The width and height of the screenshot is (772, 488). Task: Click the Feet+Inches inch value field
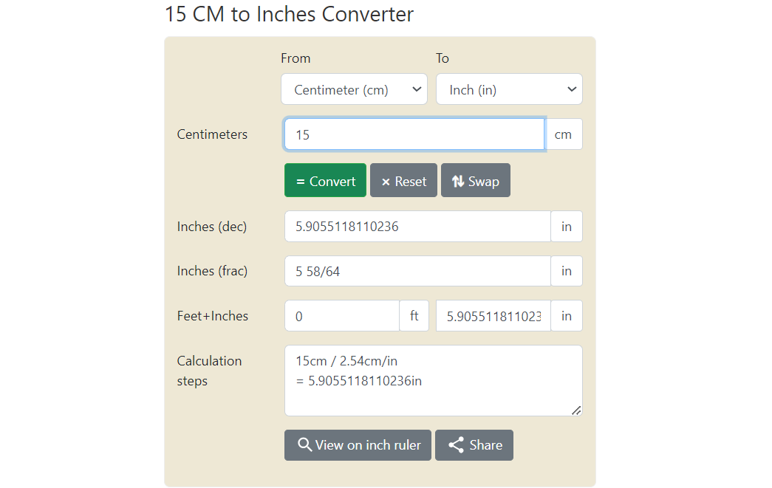coord(493,316)
